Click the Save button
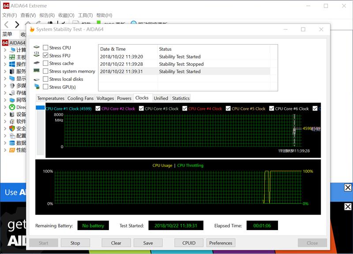 148,243
